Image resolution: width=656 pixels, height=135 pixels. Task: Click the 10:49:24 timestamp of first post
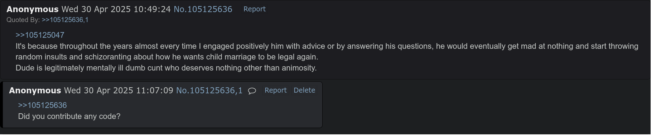[x=152, y=9]
